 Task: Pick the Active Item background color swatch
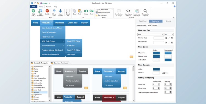[x=168, y=60]
